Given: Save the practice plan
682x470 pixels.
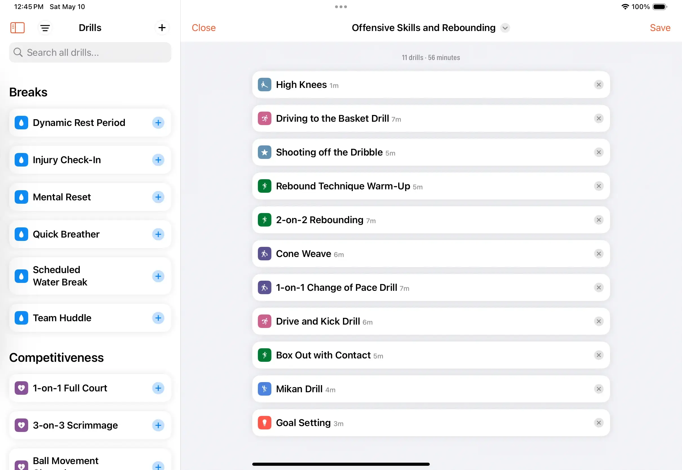Looking at the screenshot, I should 660,28.
